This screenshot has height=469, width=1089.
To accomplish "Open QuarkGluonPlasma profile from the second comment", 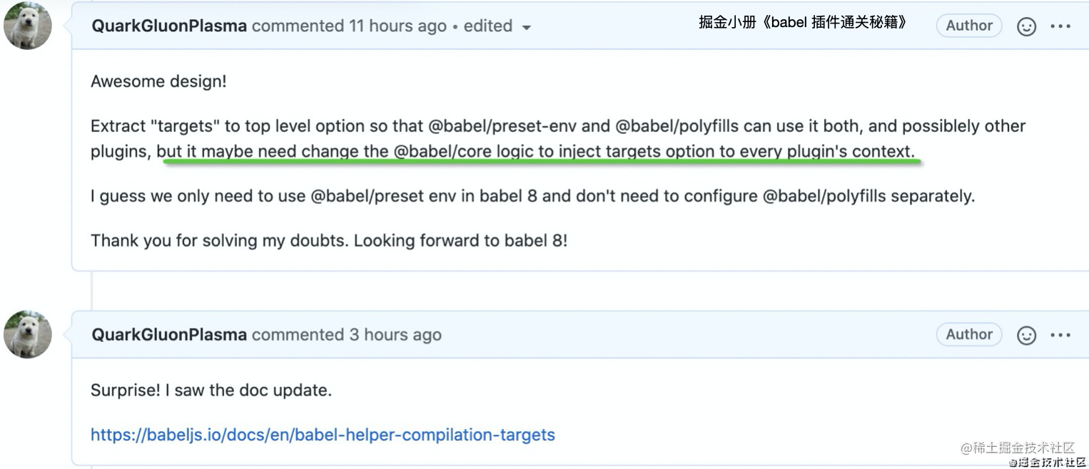I will (x=169, y=334).
